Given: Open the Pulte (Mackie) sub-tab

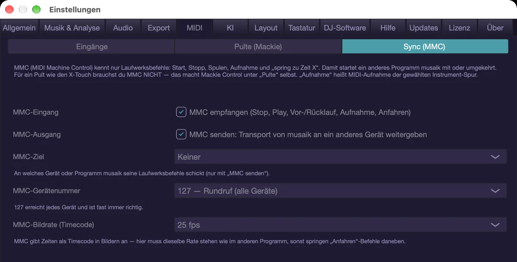Looking at the screenshot, I should [x=258, y=47].
